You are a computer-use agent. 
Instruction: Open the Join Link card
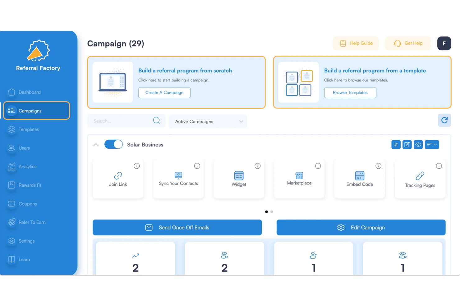point(118,179)
